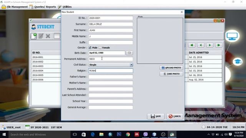This screenshot has width=246, height=138.
Task: Click the new student record icon
Action: point(33,36)
